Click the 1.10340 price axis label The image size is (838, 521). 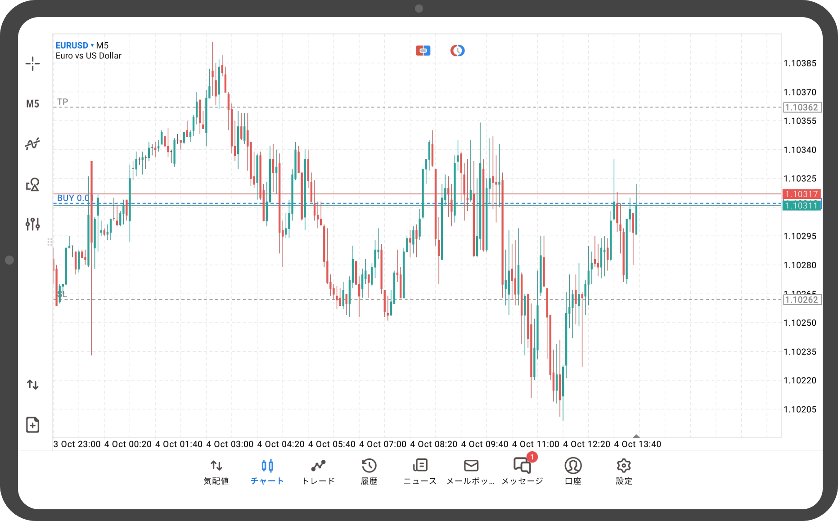coord(800,150)
